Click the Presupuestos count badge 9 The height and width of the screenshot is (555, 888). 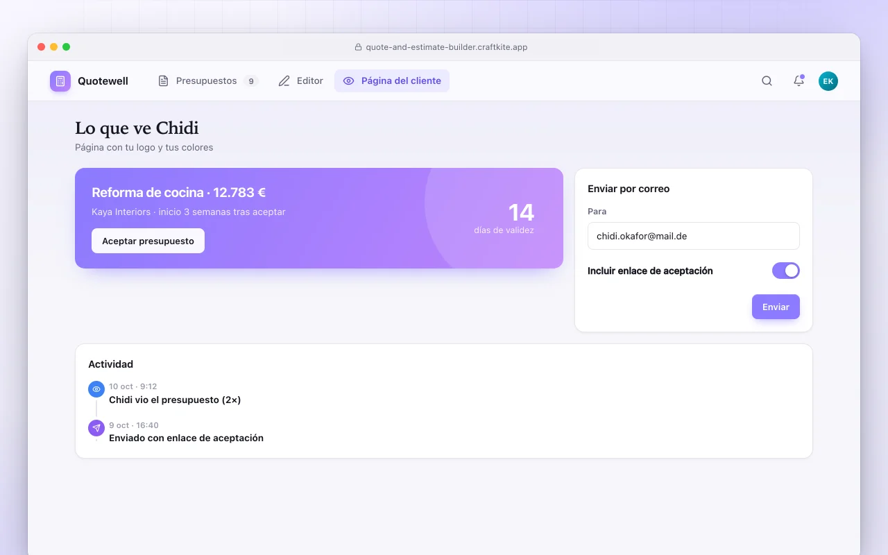(x=251, y=81)
